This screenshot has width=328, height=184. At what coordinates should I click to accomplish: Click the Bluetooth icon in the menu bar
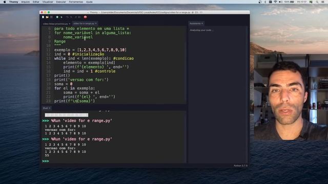point(265,2)
